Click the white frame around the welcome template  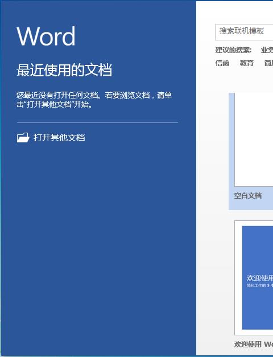coord(238,277)
